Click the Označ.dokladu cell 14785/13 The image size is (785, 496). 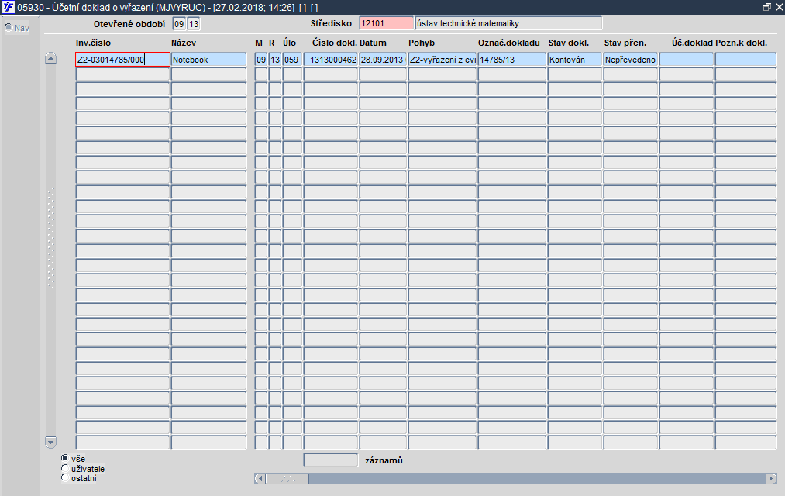tap(511, 60)
